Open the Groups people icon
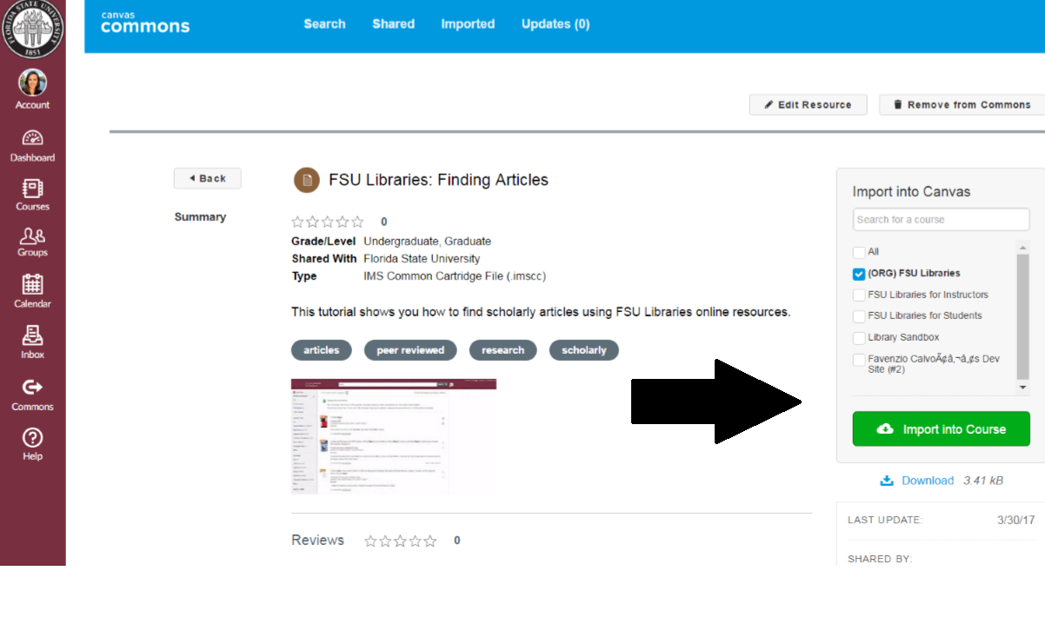 click(32, 236)
